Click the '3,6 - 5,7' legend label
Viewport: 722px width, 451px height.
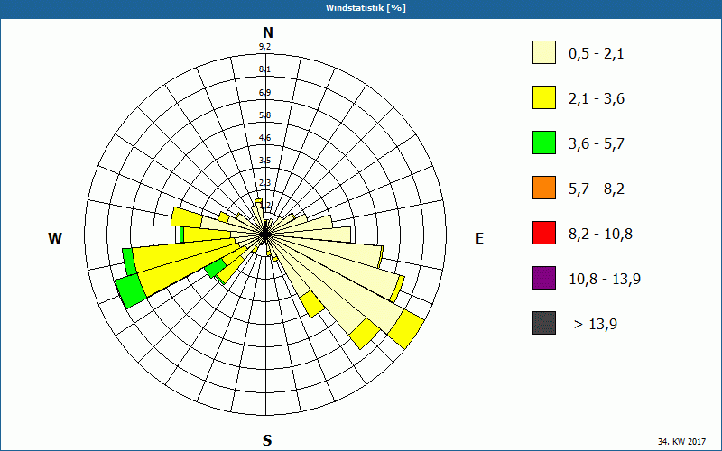point(597,144)
